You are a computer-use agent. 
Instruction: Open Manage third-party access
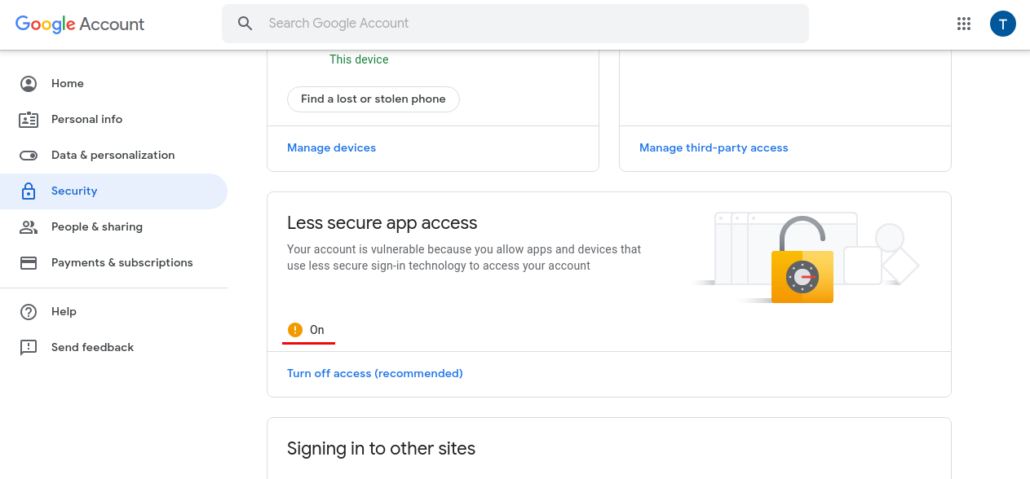pos(714,147)
